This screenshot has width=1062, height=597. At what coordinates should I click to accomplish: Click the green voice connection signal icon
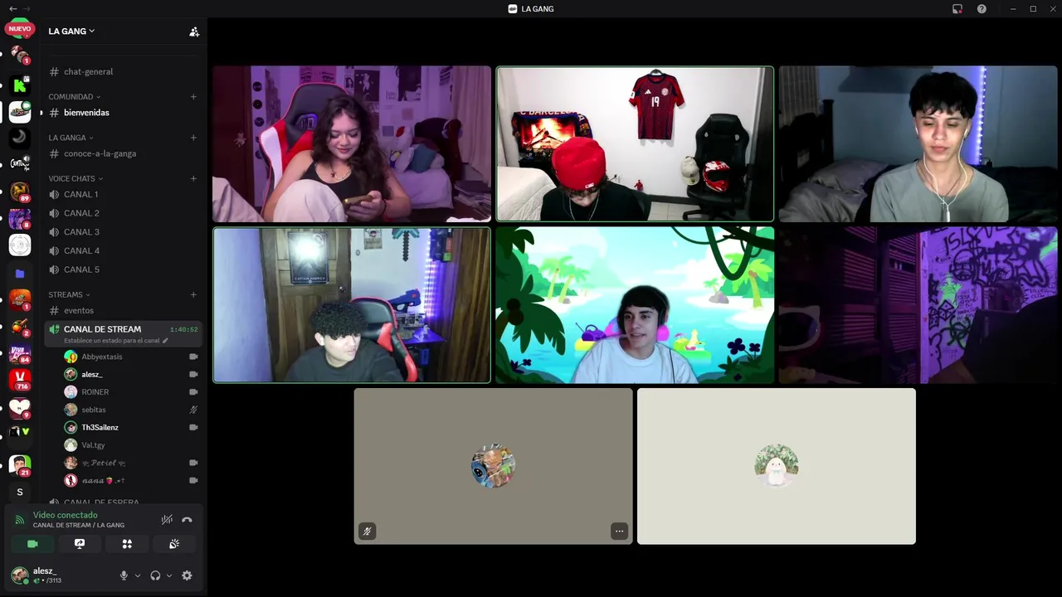(20, 520)
